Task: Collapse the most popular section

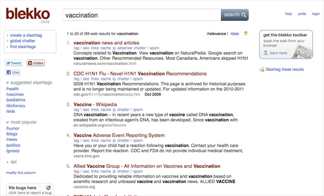Action: pyautogui.click(x=8, y=122)
